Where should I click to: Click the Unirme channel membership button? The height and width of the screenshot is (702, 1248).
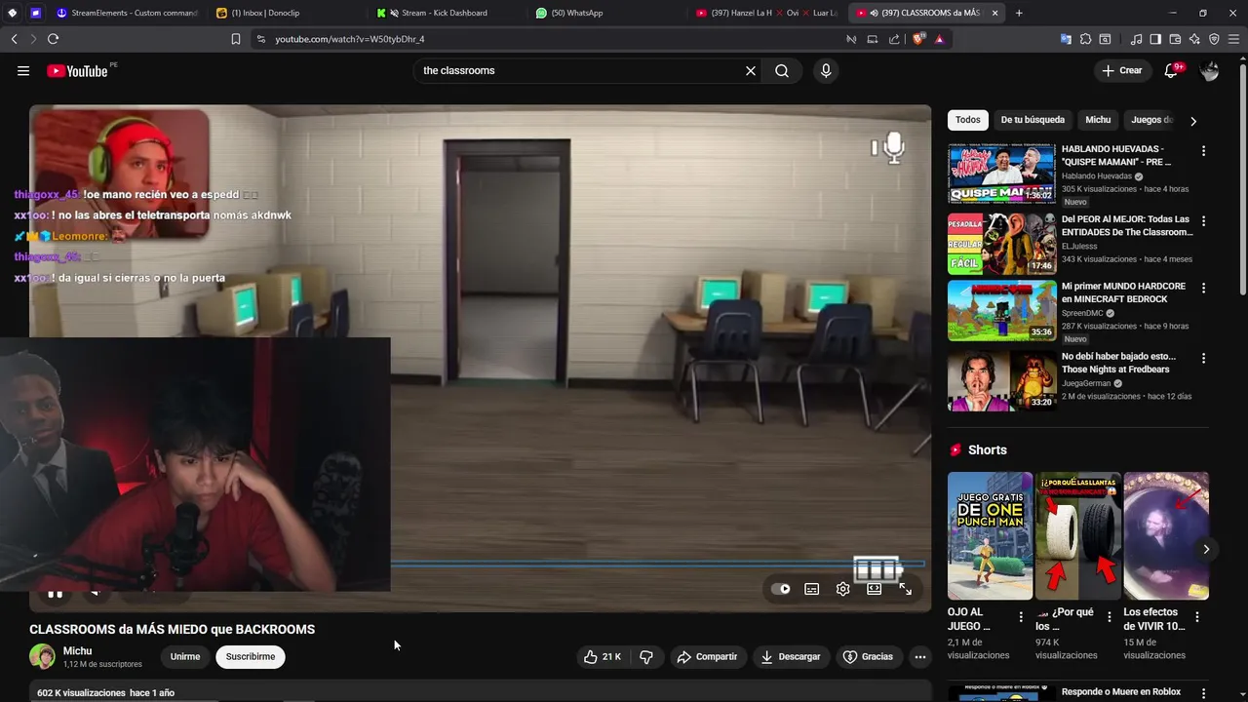pyautogui.click(x=185, y=657)
